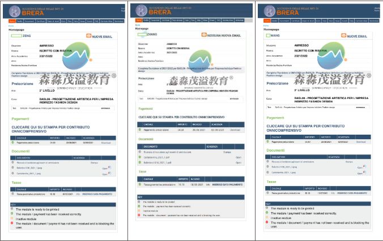Open Cartaidentita pdf via Open link, ZHANG page
383x241 pixels.
coord(239,157)
